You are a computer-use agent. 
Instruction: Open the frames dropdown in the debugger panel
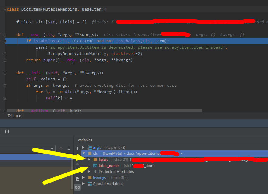(x=52, y=149)
